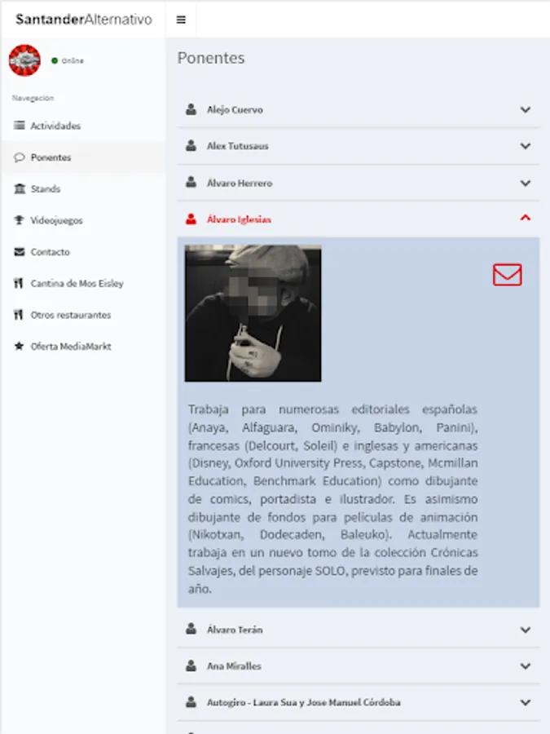Click Álvaro Iglesias's profile photo
The image size is (550, 734).
point(253,313)
